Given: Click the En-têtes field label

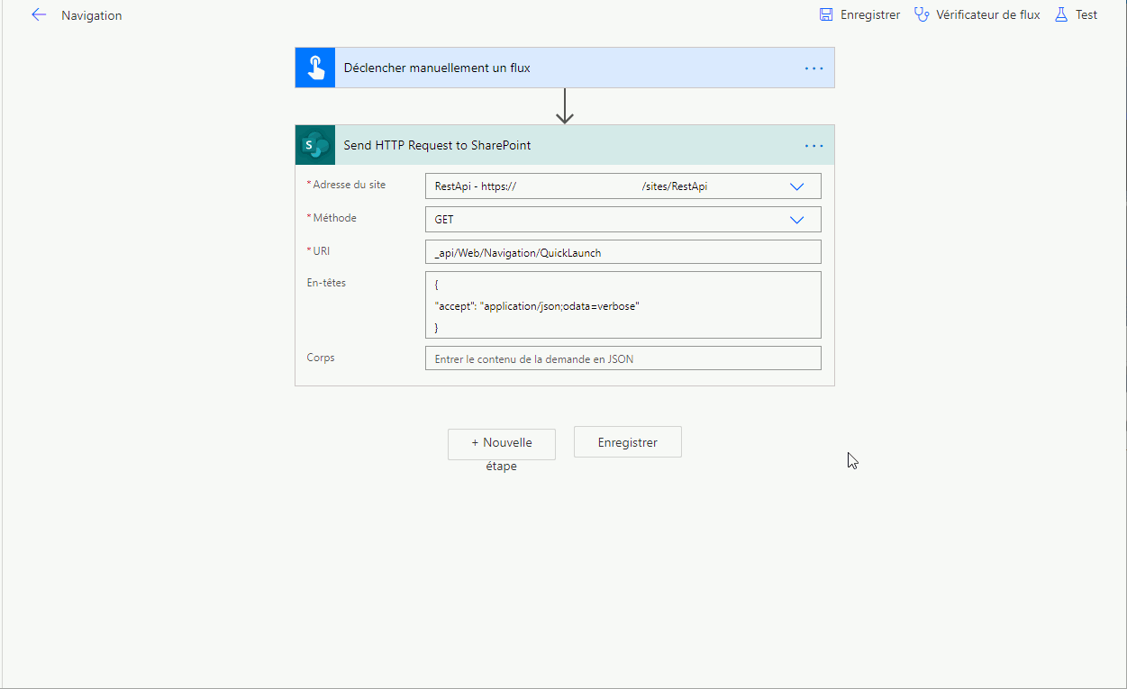Looking at the screenshot, I should (x=326, y=283).
